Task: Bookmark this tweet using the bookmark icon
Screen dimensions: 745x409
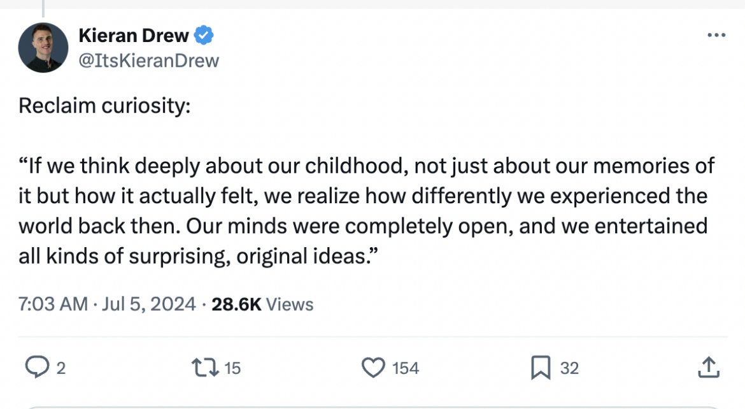Action: 541,367
